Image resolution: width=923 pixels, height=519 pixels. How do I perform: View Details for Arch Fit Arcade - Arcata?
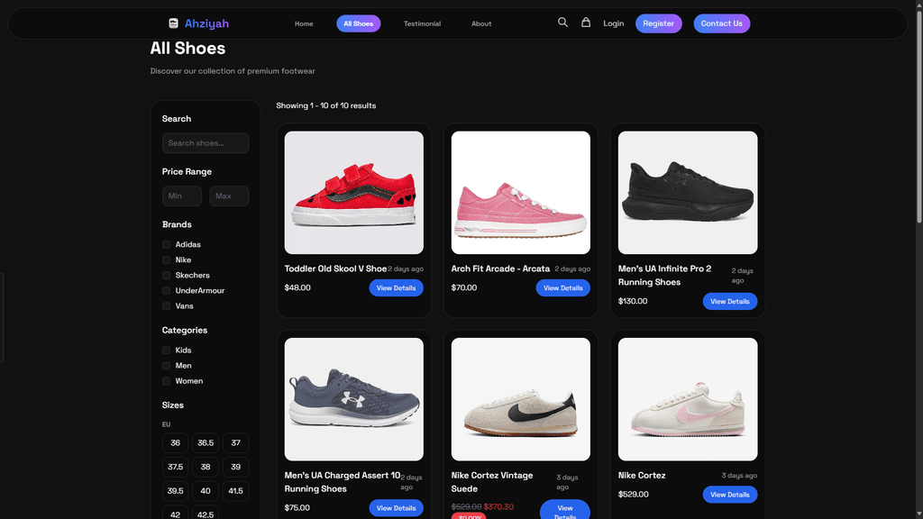coord(562,287)
